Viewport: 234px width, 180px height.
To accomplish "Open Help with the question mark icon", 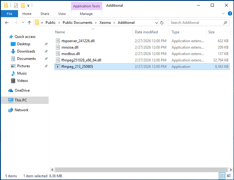I will (230, 13).
